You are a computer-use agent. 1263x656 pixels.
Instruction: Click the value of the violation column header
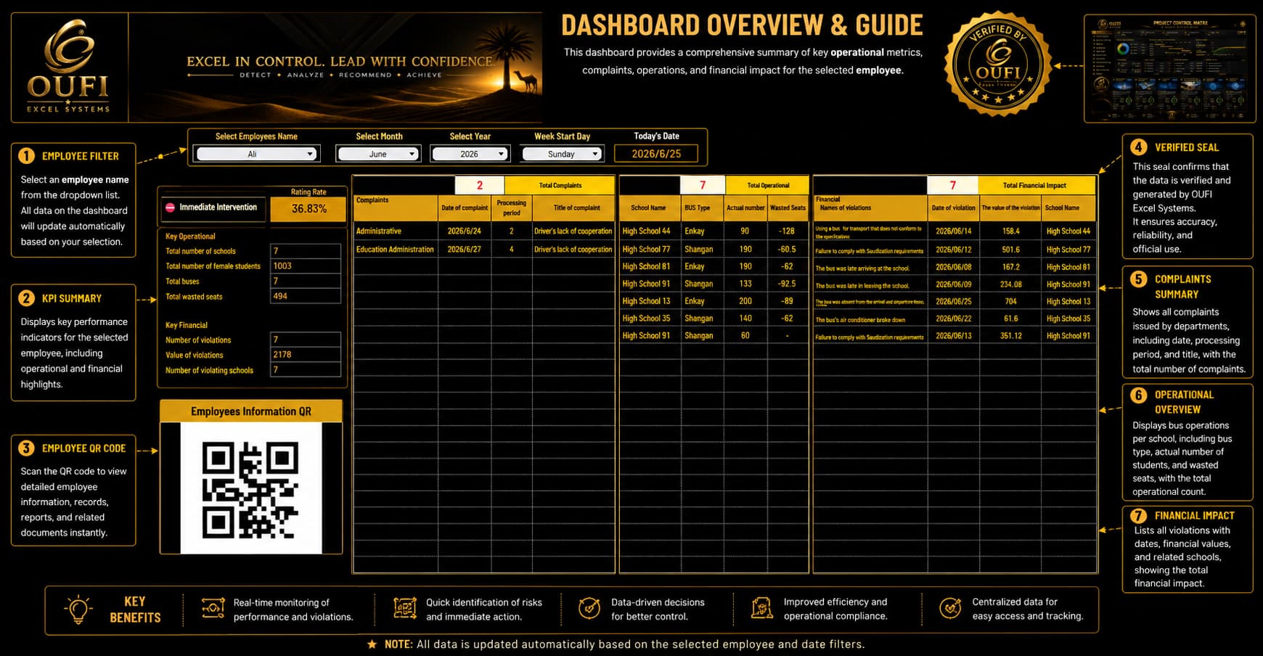click(x=1011, y=208)
